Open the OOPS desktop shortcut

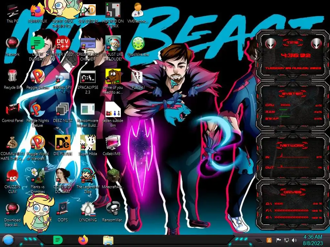point(63,208)
